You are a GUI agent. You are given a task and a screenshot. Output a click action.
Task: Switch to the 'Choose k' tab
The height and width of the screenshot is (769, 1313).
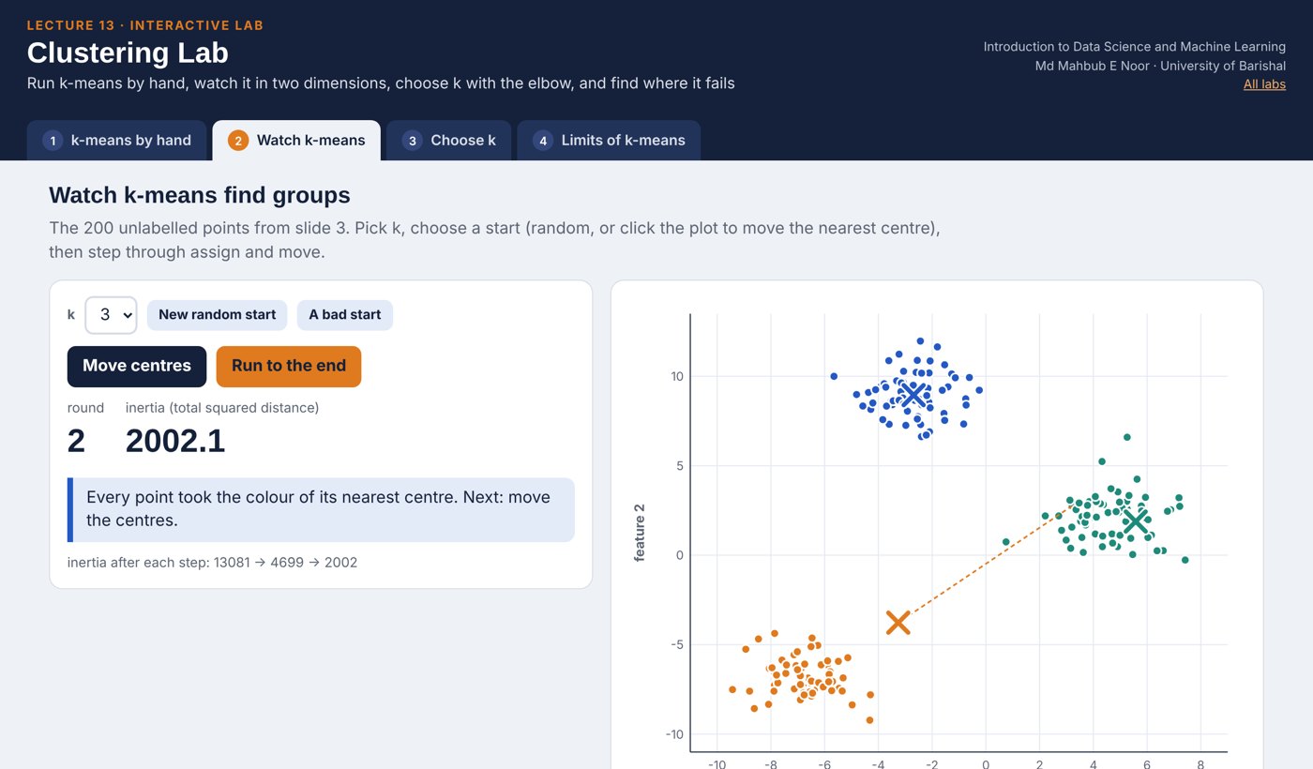tap(448, 141)
